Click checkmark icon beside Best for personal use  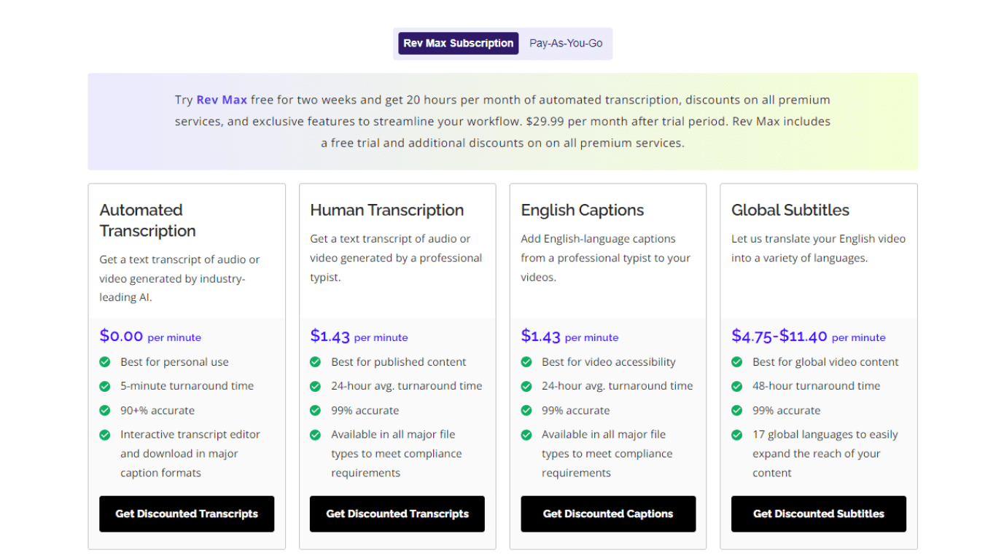[x=105, y=362]
